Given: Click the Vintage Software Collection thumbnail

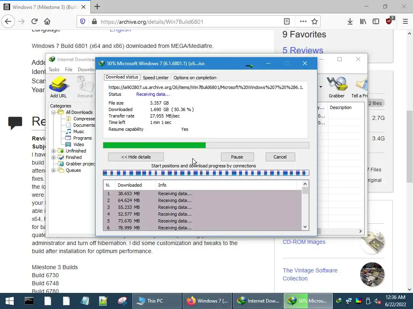Looking at the screenshot, I should click(x=372, y=274).
